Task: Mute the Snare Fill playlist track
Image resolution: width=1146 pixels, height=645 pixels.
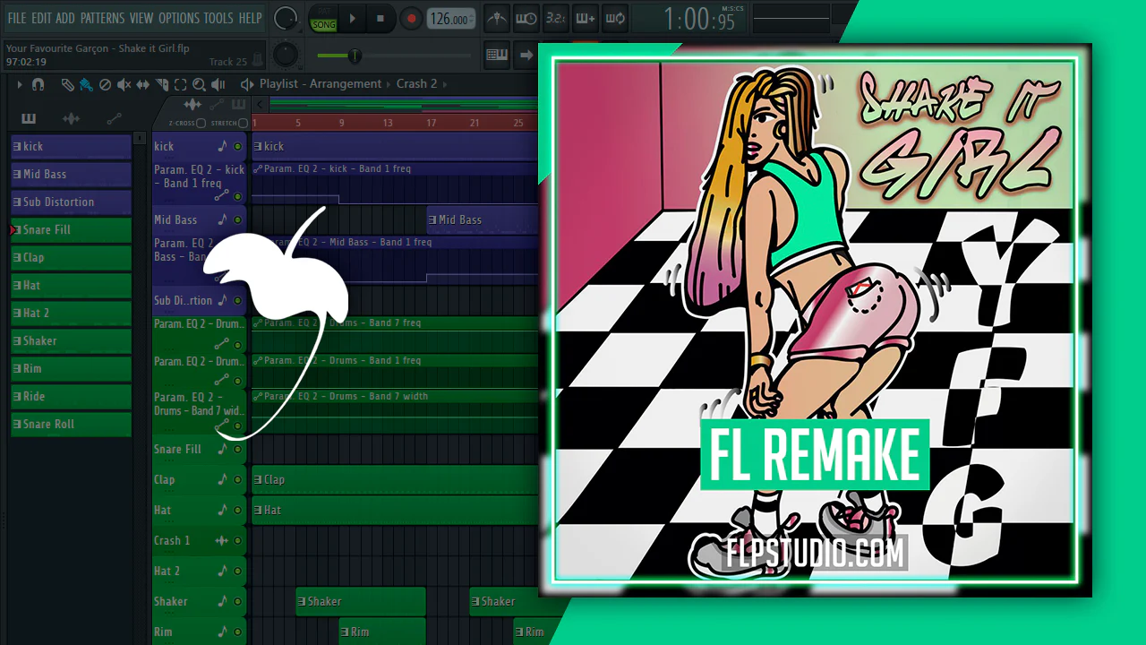Action: [237, 450]
